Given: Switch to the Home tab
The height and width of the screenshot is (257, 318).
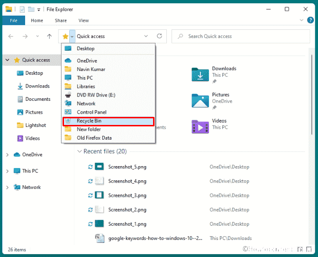Looking at the screenshot, I should point(36,20).
